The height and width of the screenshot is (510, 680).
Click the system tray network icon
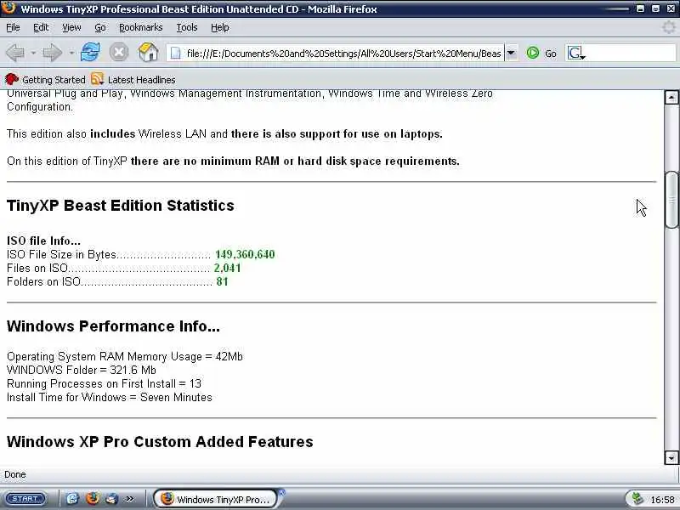[x=637, y=499]
